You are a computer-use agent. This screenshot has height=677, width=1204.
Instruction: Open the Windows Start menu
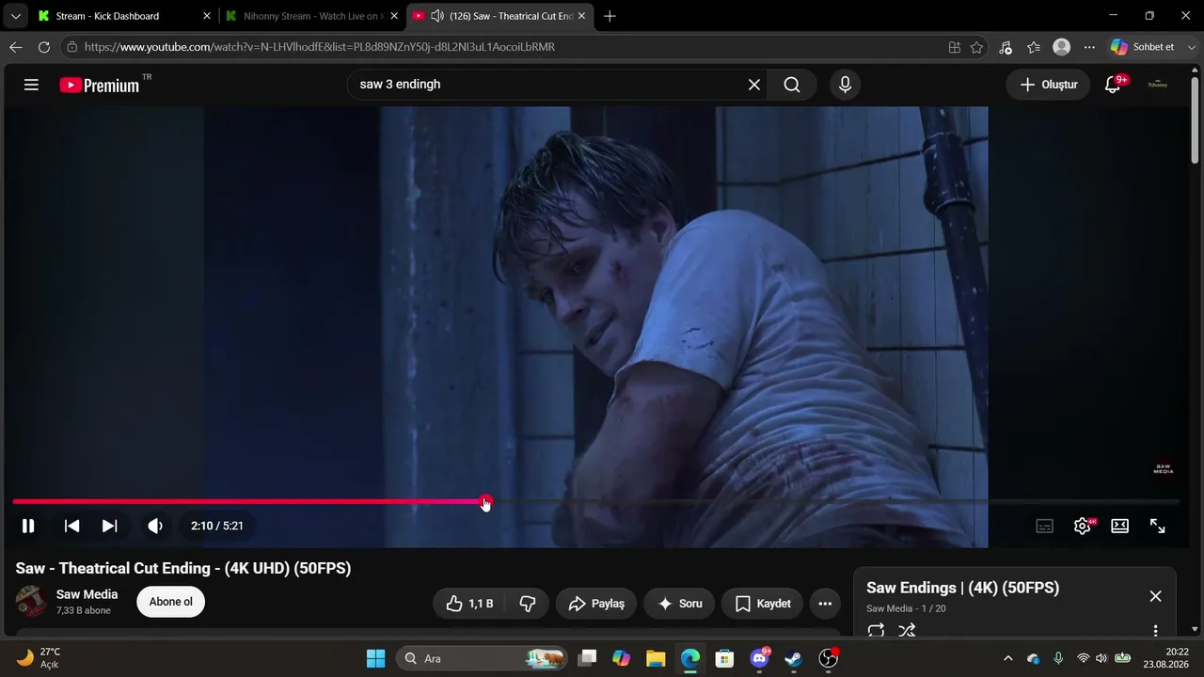point(375,658)
